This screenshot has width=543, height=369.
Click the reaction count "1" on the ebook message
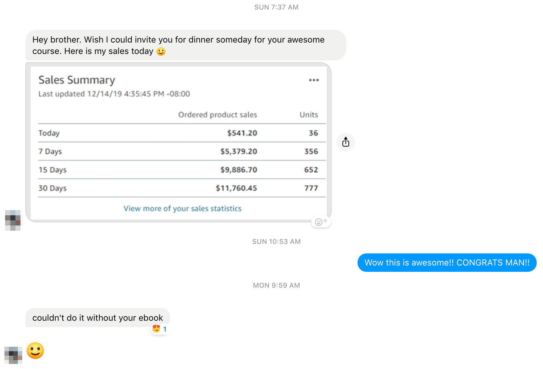coord(165,329)
